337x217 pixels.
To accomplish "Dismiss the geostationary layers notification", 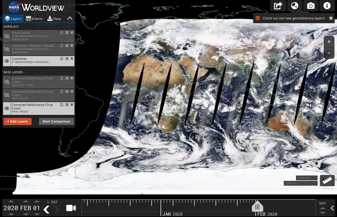I will tap(331, 18).
